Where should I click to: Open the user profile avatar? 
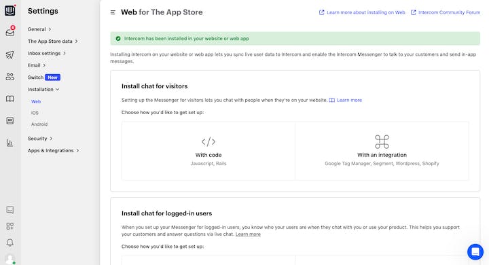10,259
